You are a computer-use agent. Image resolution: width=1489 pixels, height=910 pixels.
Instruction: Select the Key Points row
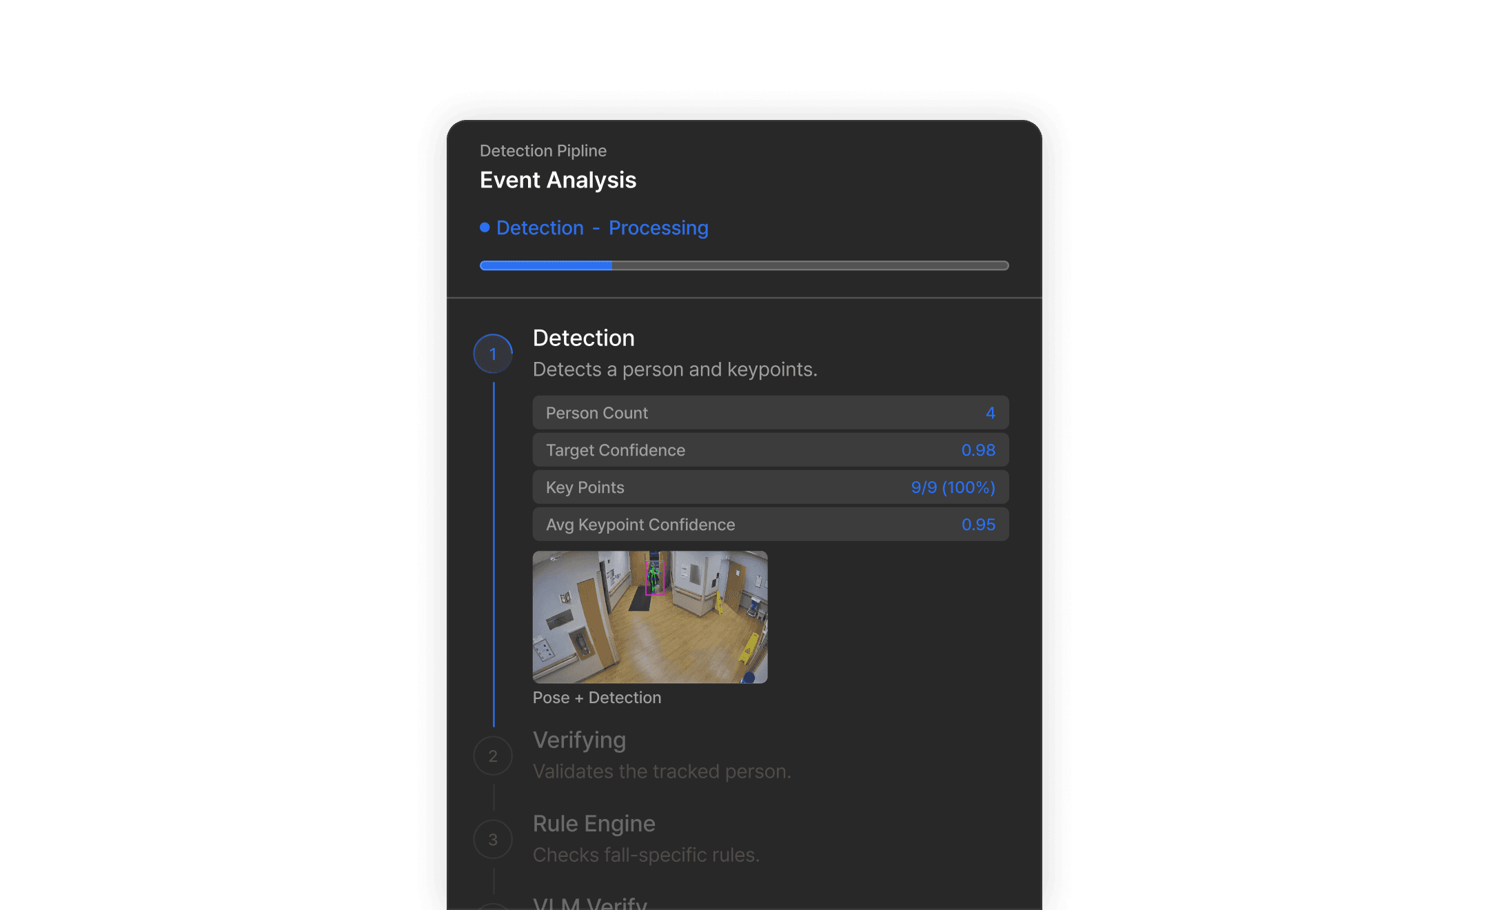pos(771,487)
